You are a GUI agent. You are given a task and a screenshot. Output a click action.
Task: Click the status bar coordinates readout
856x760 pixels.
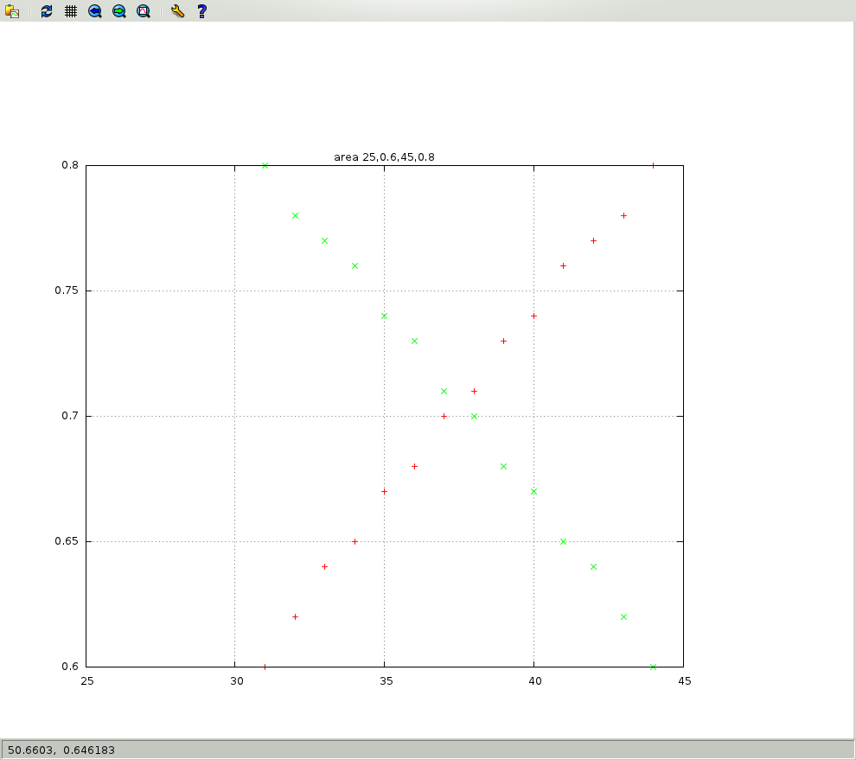[x=61, y=750]
